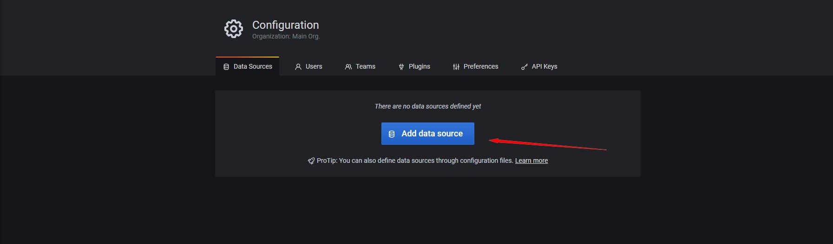Image resolution: width=833 pixels, height=244 pixels.
Task: Open the Data Sources tab
Action: [x=253, y=66]
